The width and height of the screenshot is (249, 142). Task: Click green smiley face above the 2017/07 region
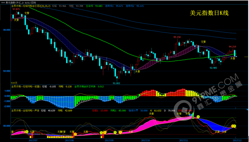(x=27, y=132)
